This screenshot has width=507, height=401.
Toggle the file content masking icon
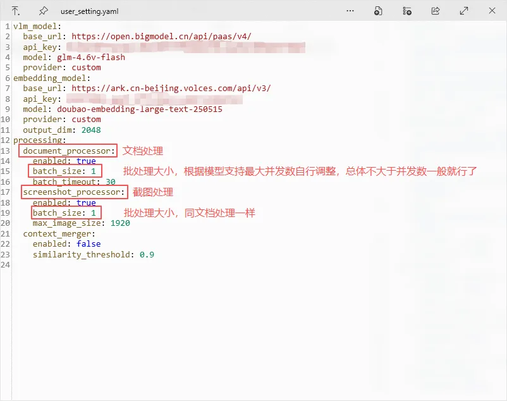click(378, 11)
